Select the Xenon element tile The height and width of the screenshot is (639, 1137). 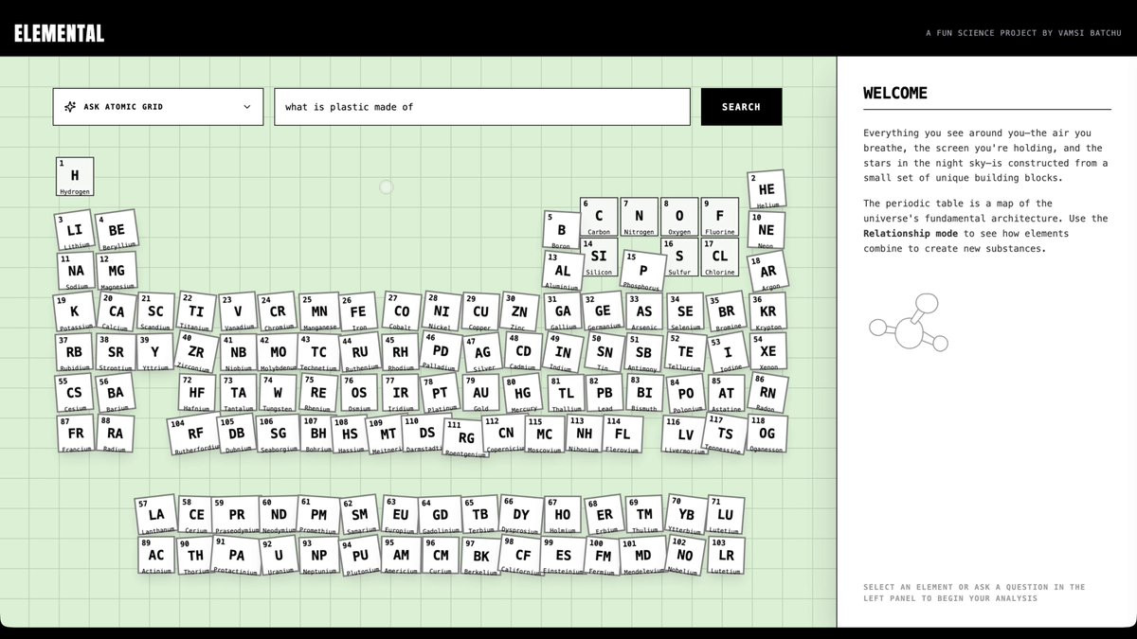click(x=767, y=352)
